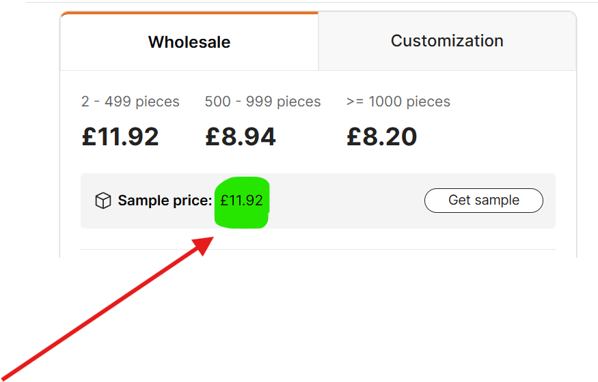Click the white margin left of the pricing card
The width and height of the screenshot is (598, 382).
pyautogui.click(x=42, y=136)
